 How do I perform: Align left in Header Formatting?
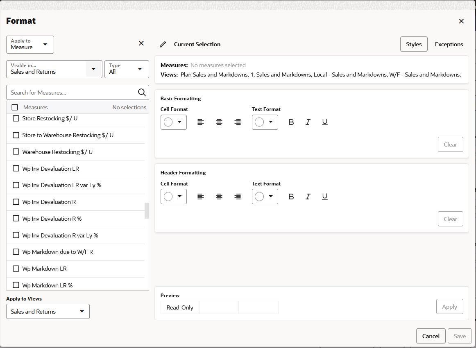(200, 197)
